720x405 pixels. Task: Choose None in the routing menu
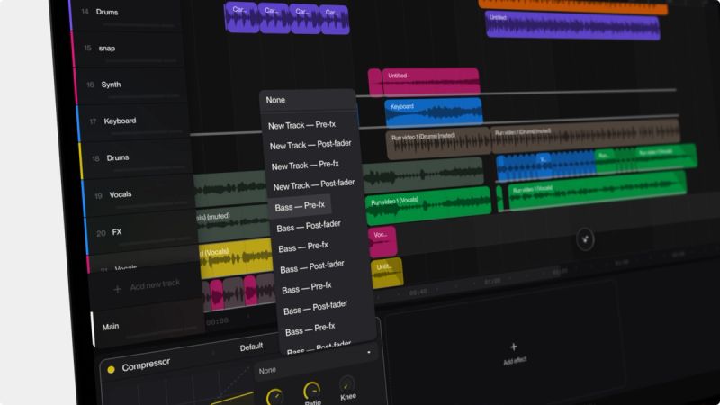tap(308, 100)
